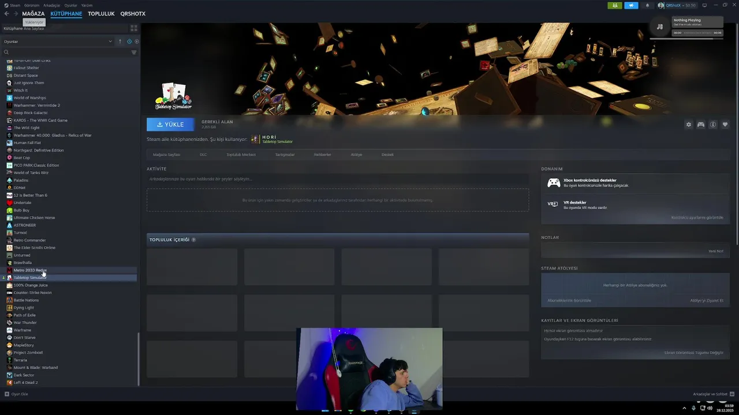Click the activity comment input field
The image size is (739, 415).
coord(338,179)
